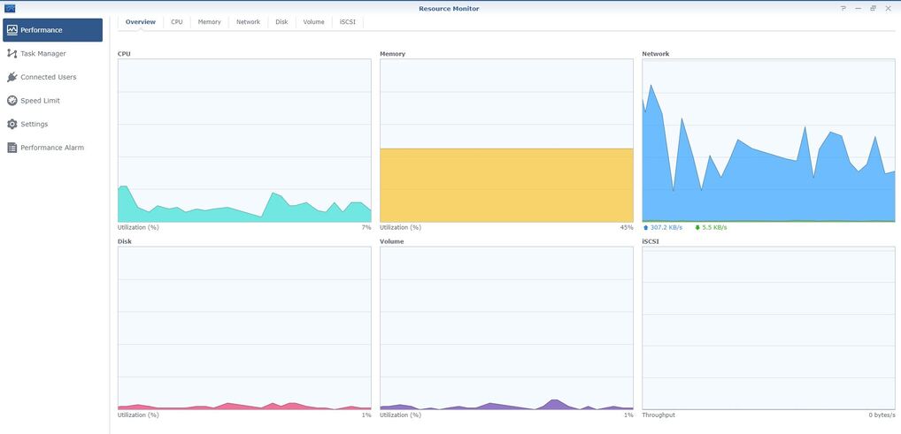The height and width of the screenshot is (434, 901).
Task: Open the Memory tab
Action: coord(209,22)
